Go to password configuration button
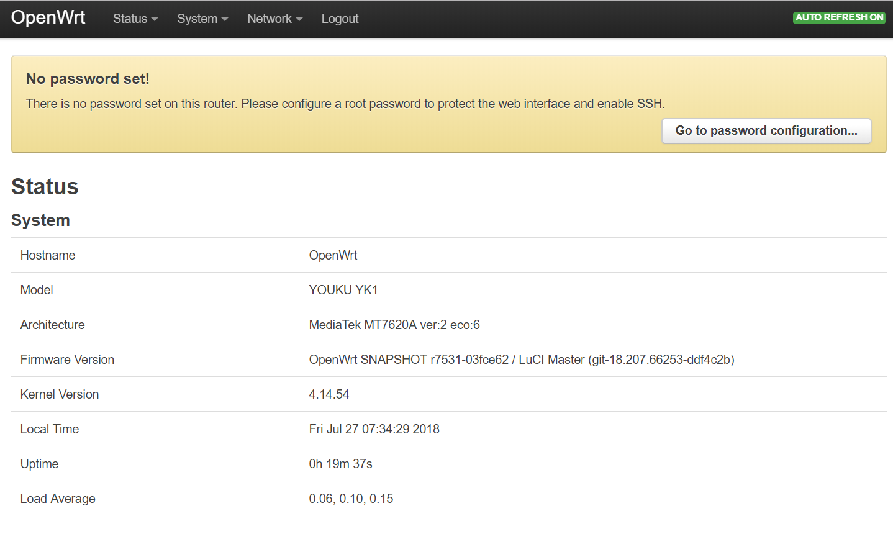The height and width of the screenshot is (534, 893). tap(766, 130)
